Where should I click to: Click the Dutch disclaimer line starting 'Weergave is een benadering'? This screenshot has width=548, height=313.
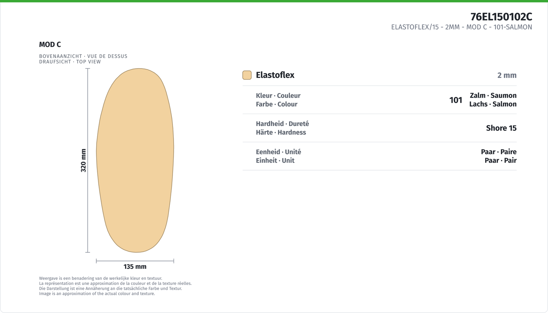point(101,278)
